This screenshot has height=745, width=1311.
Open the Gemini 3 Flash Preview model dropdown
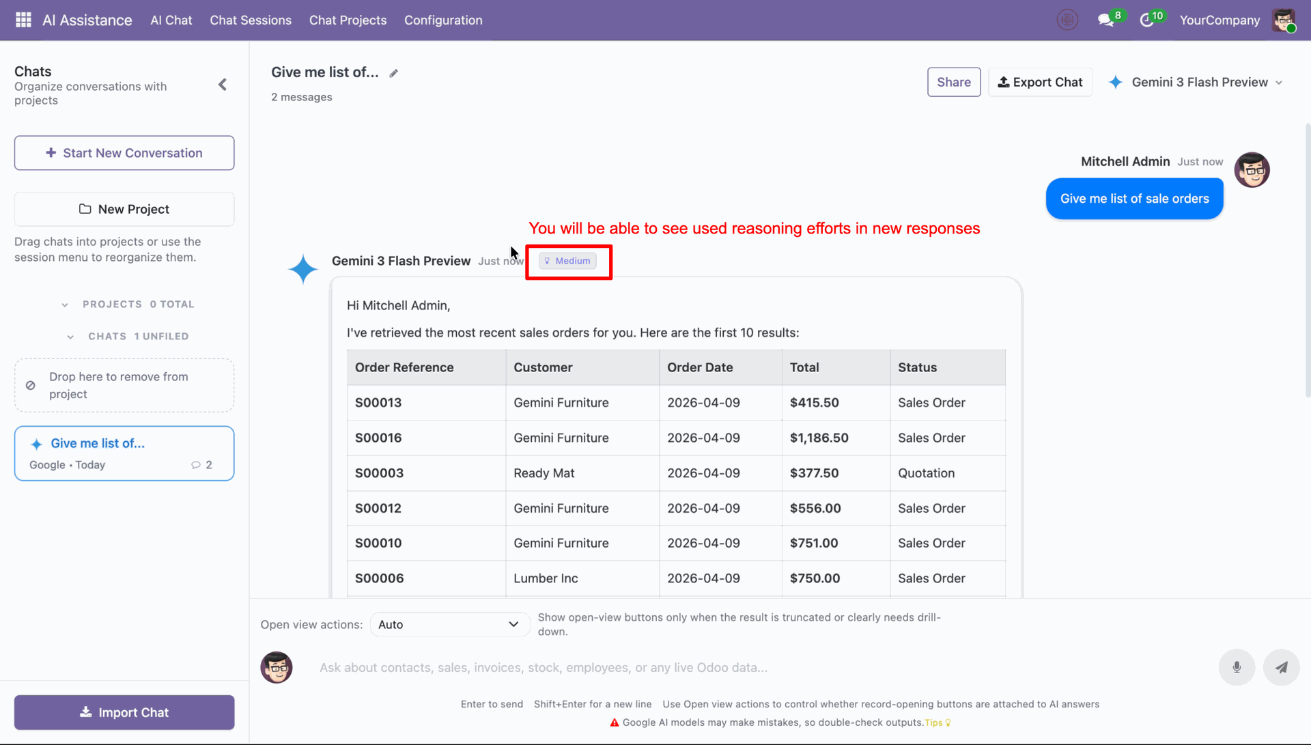(1196, 82)
